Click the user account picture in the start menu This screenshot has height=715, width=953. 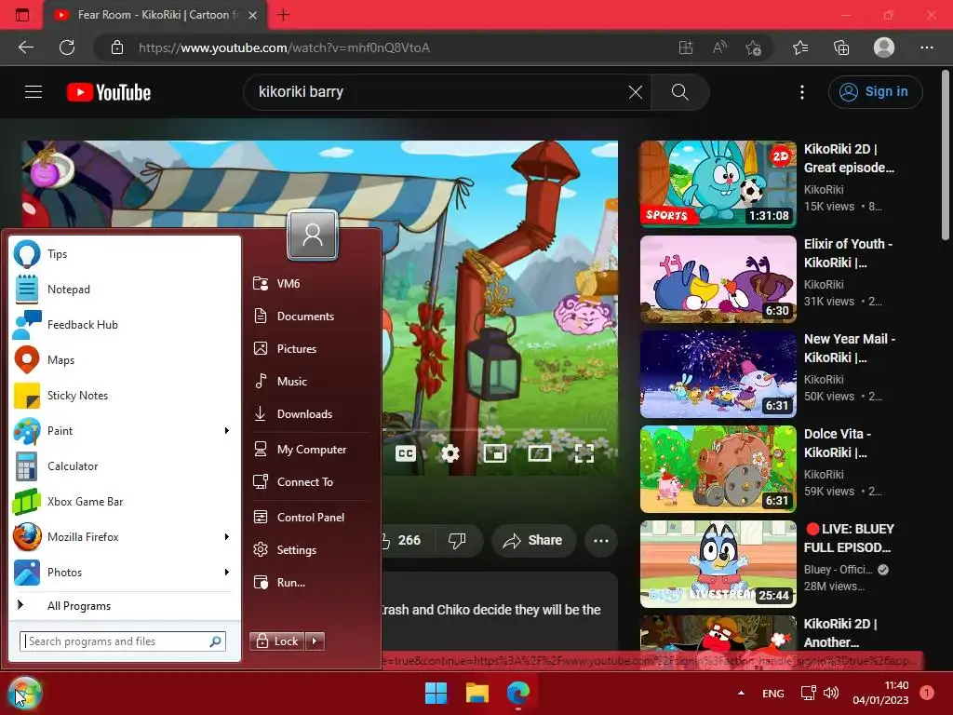pos(313,235)
